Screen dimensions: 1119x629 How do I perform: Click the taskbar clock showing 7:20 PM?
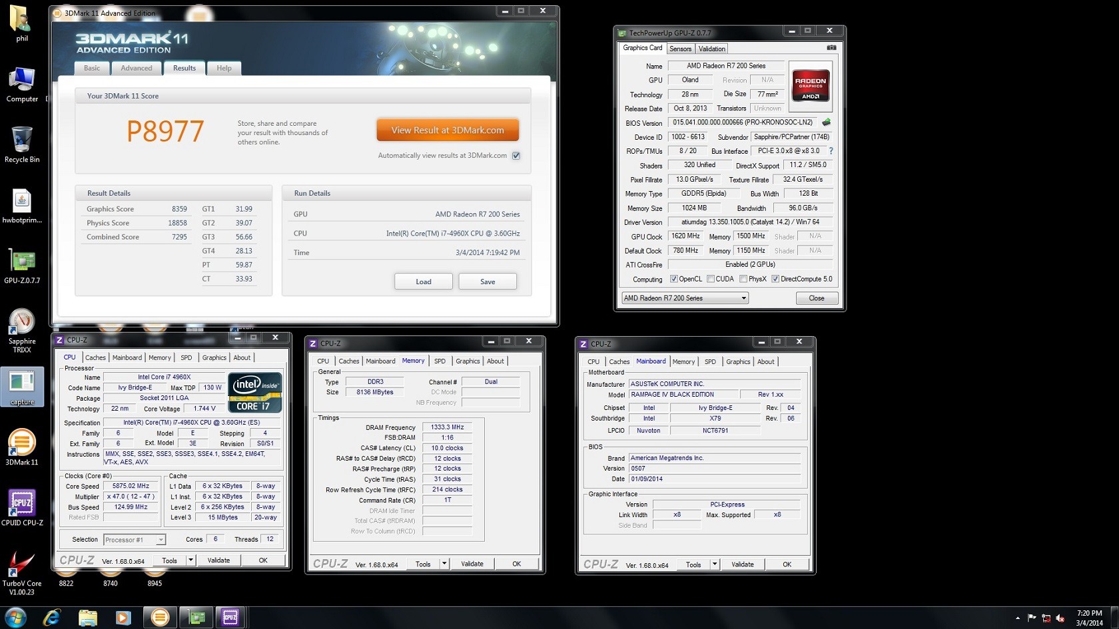1089,618
